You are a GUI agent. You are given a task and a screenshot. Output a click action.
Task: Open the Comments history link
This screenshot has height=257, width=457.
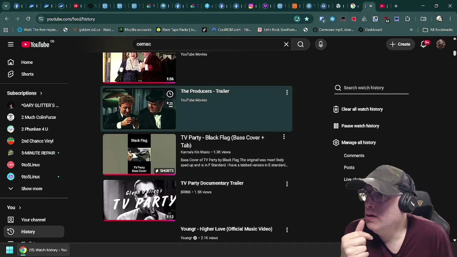(x=354, y=156)
